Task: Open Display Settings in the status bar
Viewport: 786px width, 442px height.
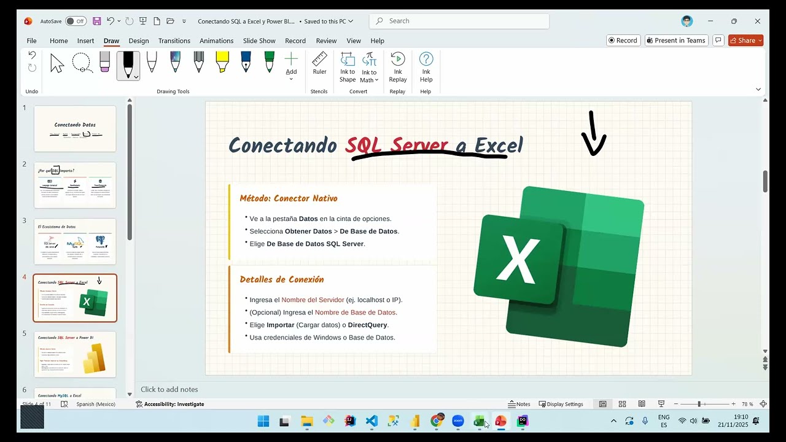Action: [x=561, y=404]
